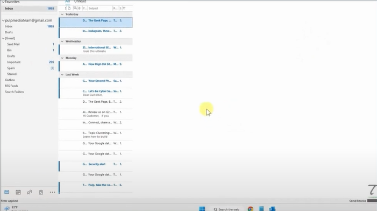The width and height of the screenshot is (377, 211).
Task: Collapse the Last Week message group
Action: 62,75
